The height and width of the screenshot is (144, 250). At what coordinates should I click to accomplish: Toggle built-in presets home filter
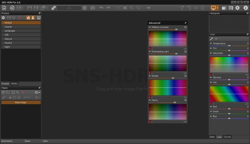(28, 18)
